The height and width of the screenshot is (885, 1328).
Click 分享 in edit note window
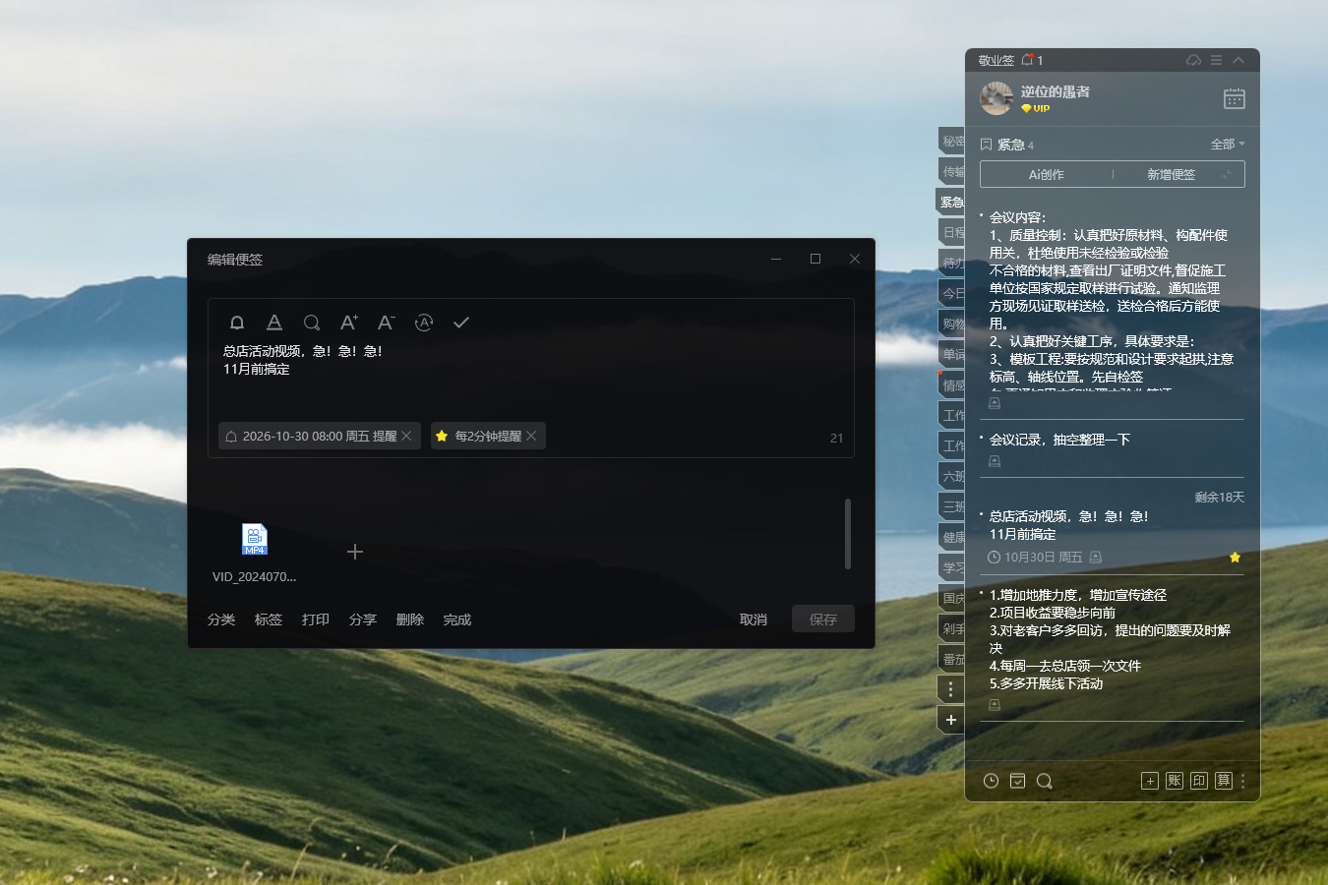point(363,619)
